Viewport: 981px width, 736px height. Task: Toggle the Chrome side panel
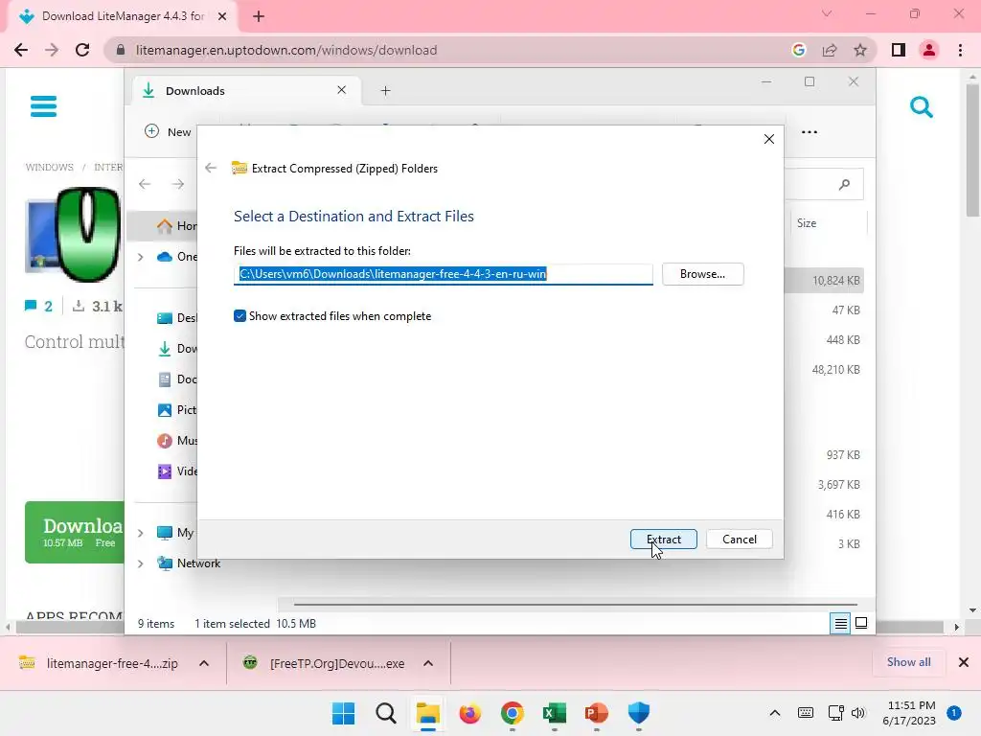(899, 50)
